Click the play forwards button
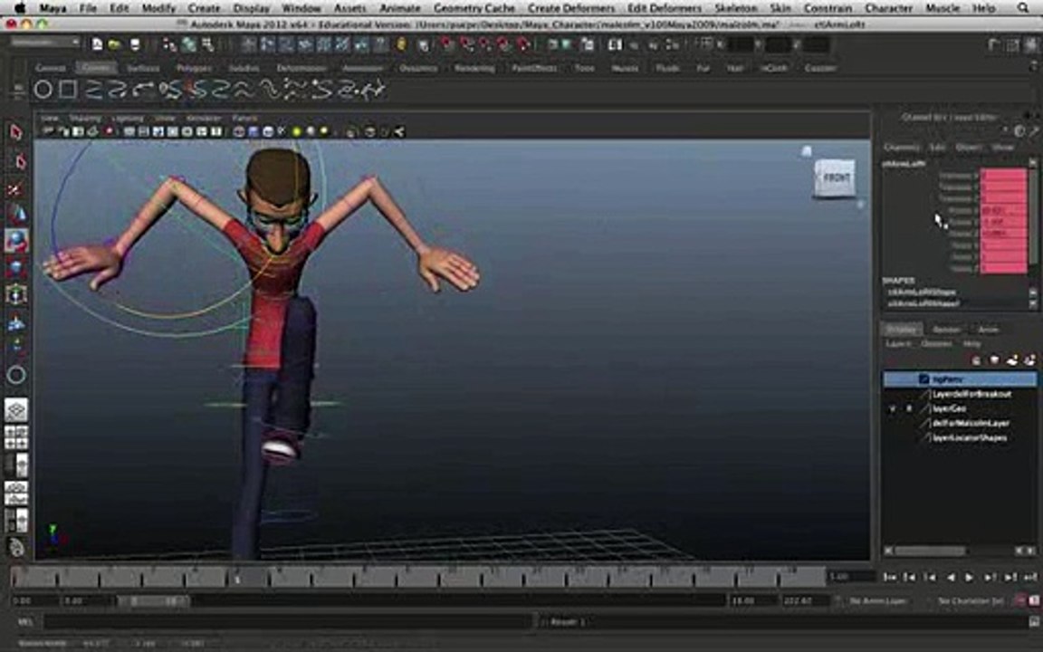The width and height of the screenshot is (1043, 652). pos(969,577)
